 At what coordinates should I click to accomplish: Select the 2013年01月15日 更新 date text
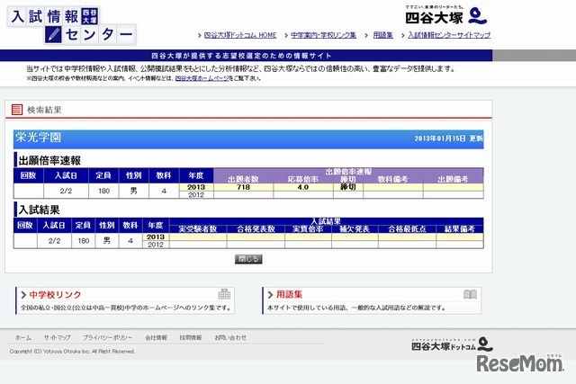pos(448,138)
